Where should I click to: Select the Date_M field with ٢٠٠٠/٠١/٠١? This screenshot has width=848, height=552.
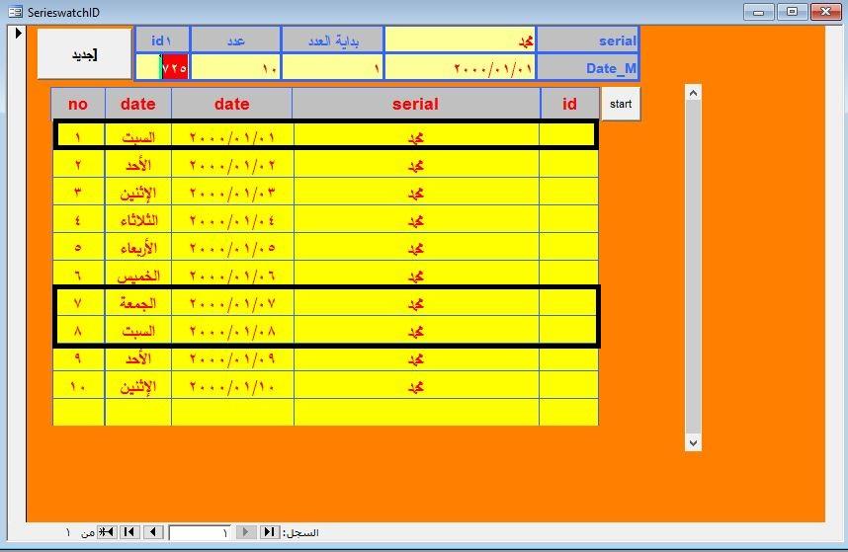[x=460, y=68]
